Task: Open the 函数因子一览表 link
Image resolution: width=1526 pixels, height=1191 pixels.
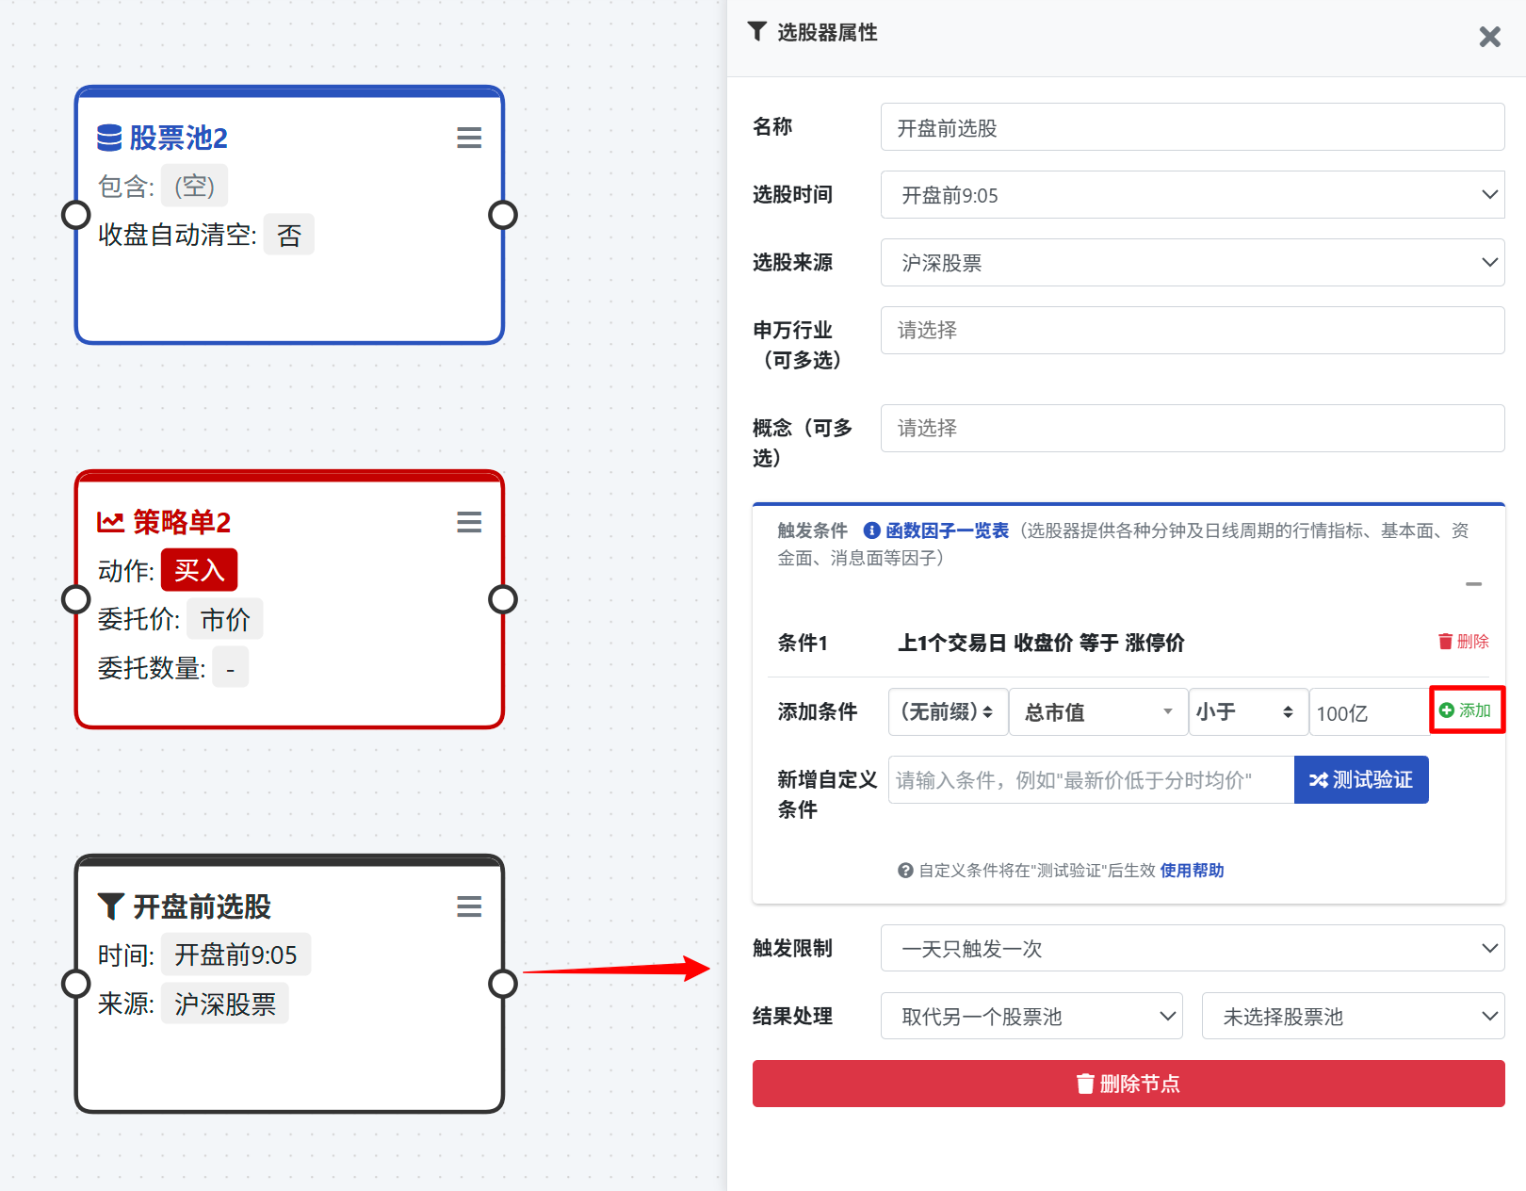Action: [x=946, y=530]
